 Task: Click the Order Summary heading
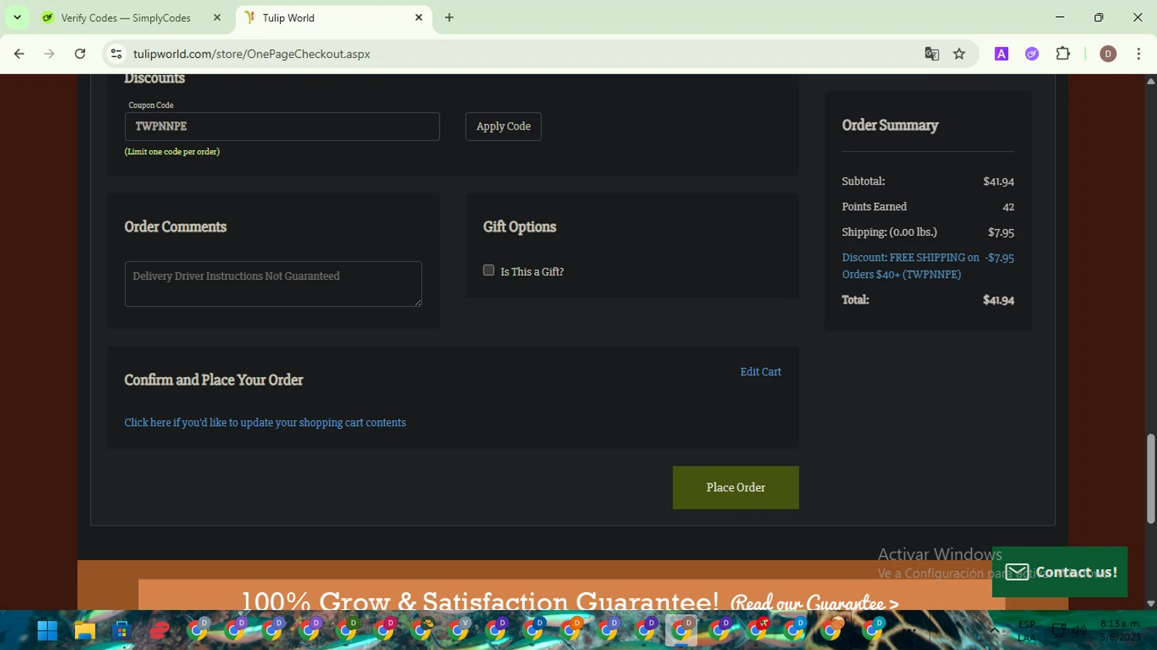890,125
